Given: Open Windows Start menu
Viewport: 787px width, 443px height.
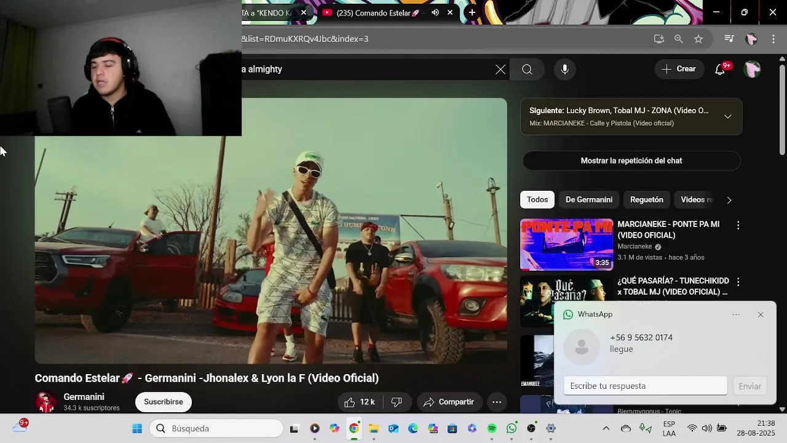Looking at the screenshot, I should (x=137, y=428).
